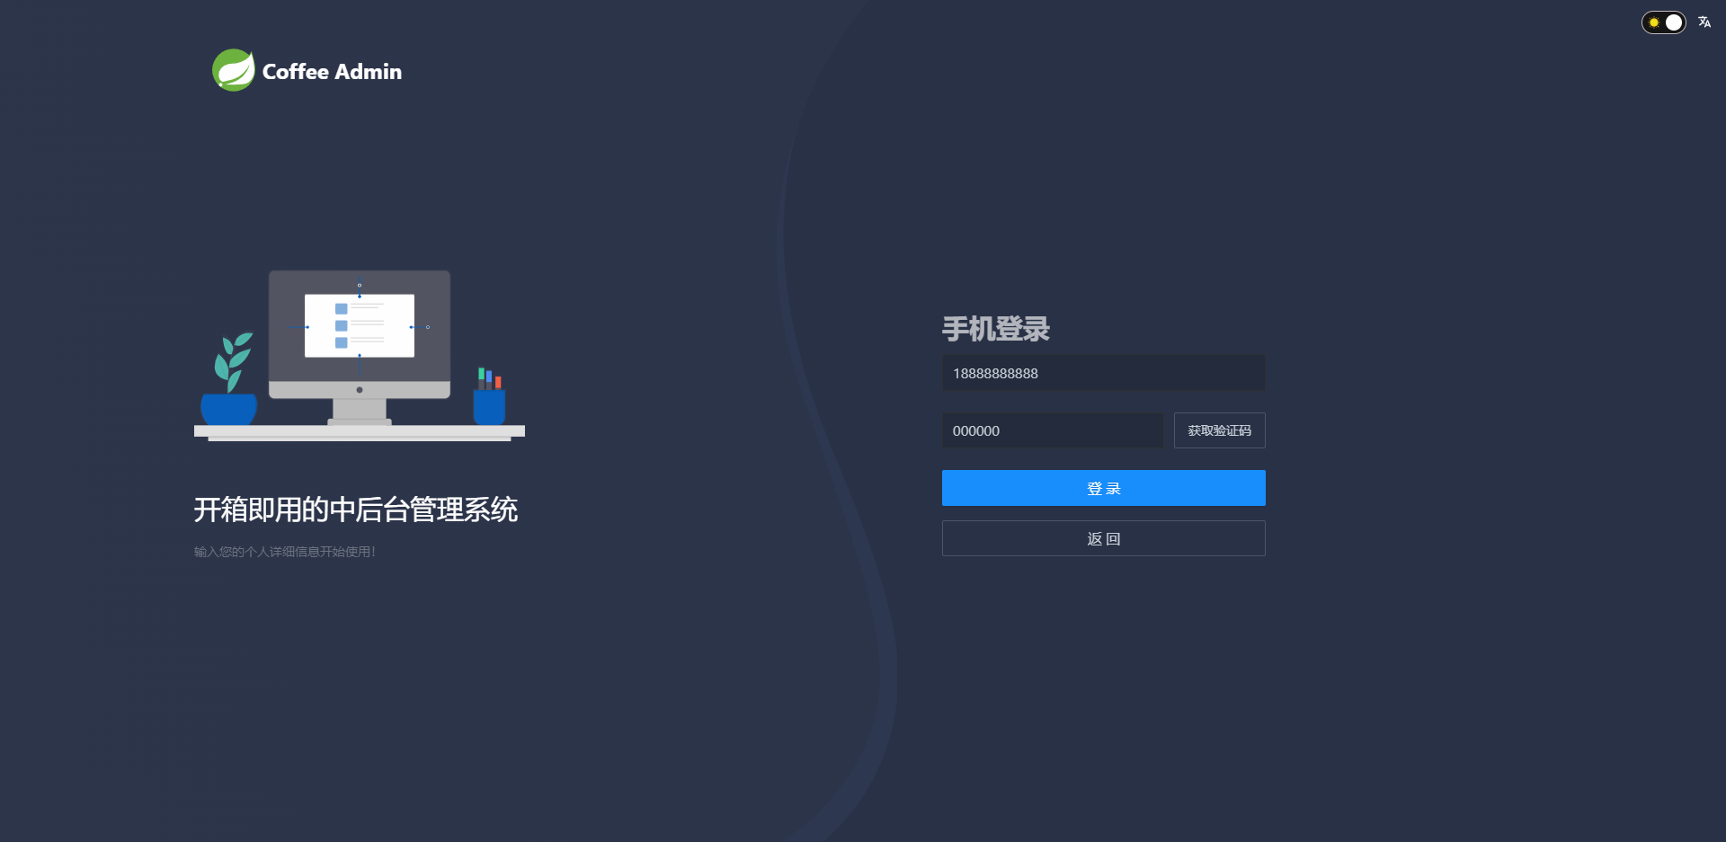Click the blue 登录 button
Screen dimensions: 1726x842
1104,488
